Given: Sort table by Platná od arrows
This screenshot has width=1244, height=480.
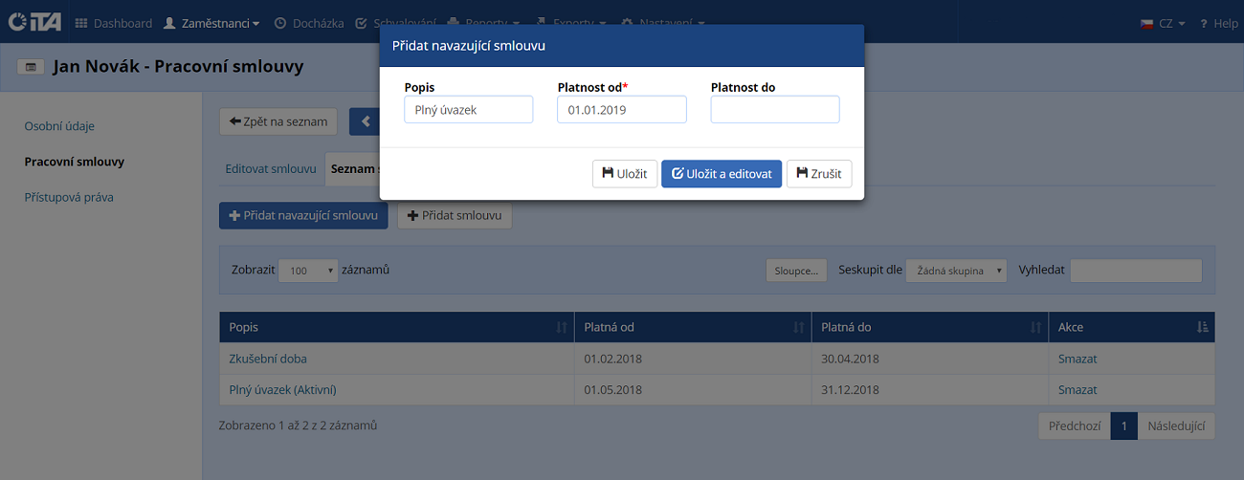Looking at the screenshot, I should pyautogui.click(x=798, y=327).
